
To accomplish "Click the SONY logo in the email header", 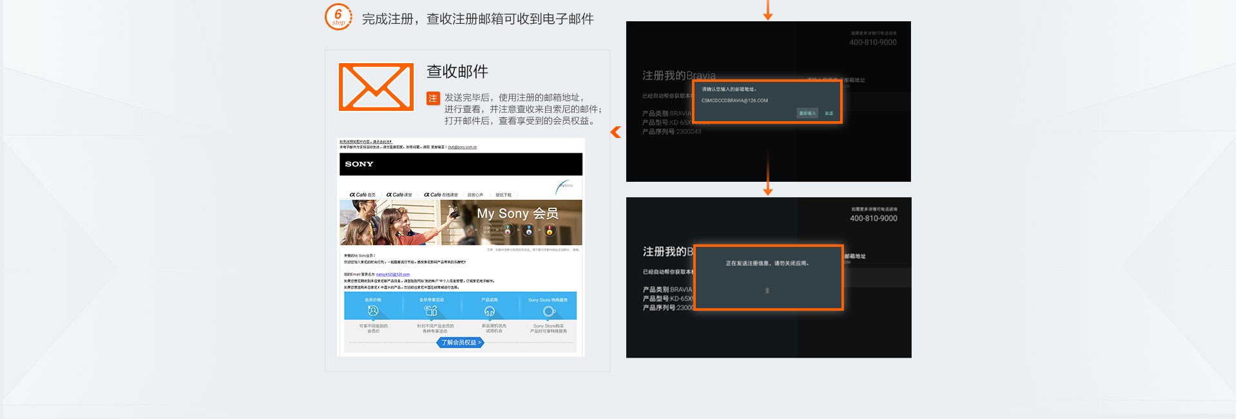I will [359, 164].
